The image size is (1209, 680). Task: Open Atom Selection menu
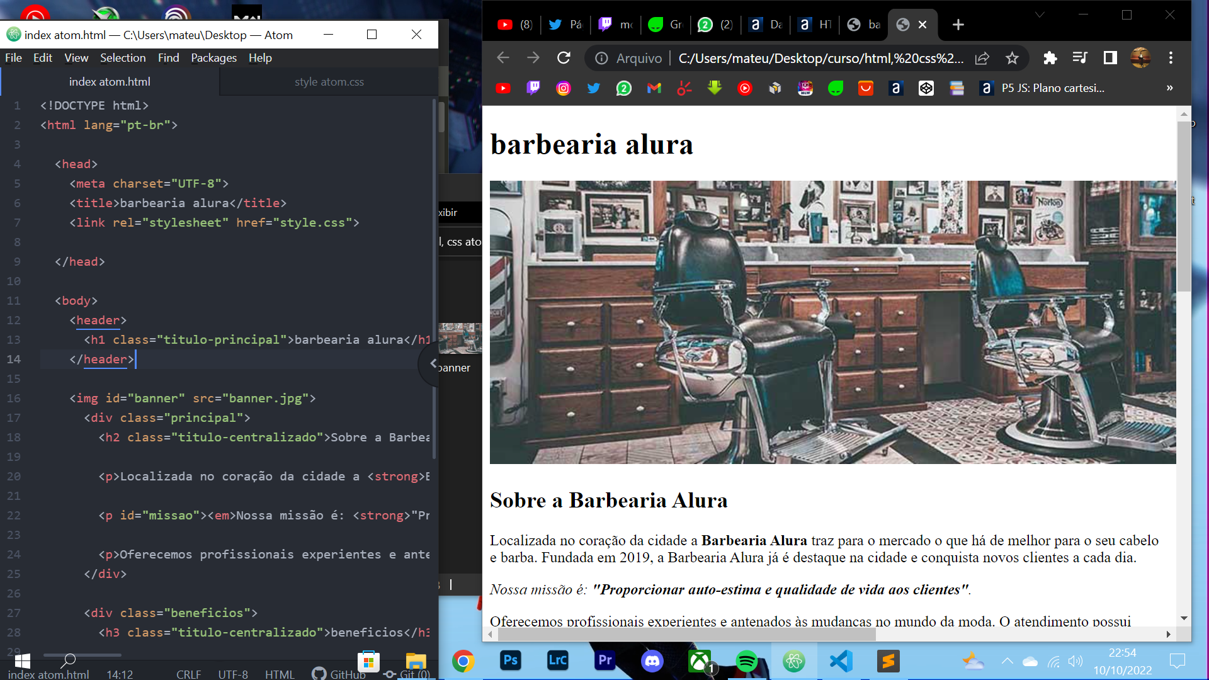(123, 58)
